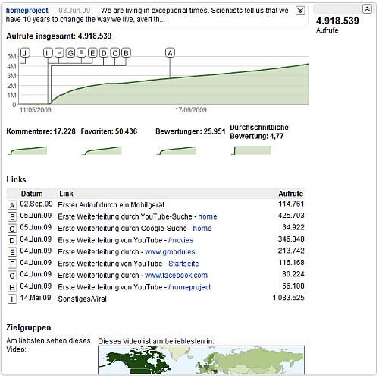Click the Favoriten mini chart
The image size is (379, 376).
(102, 150)
